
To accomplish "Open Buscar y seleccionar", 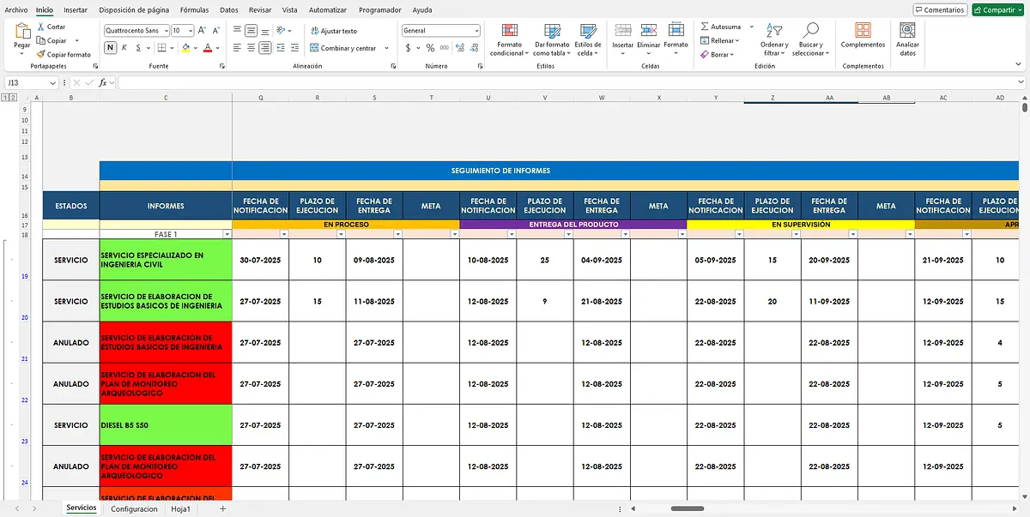I will (x=811, y=40).
